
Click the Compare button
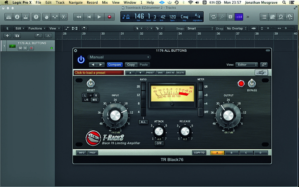[114, 65]
